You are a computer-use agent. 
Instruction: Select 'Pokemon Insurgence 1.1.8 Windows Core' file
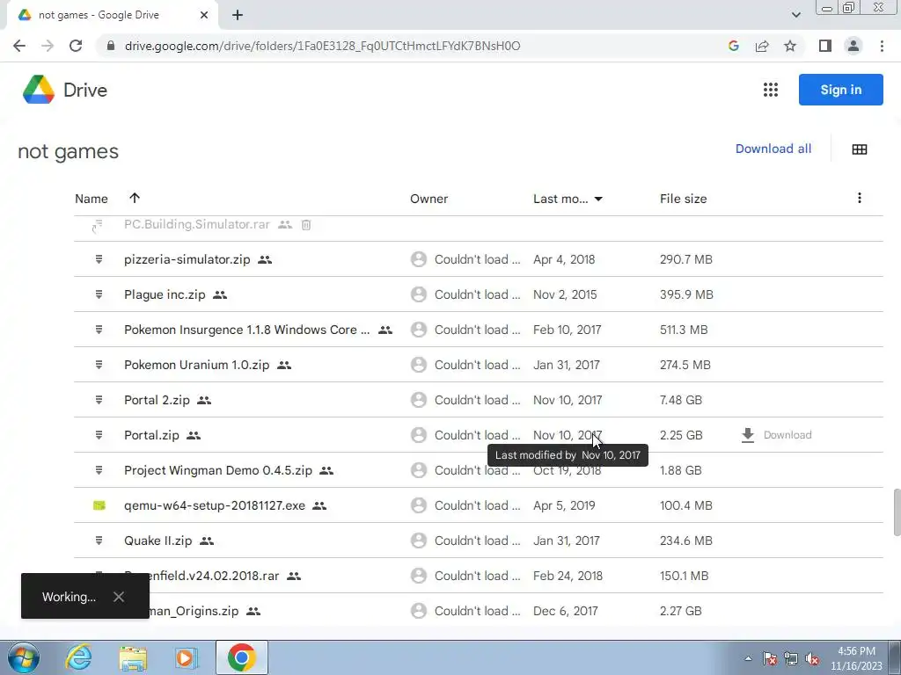(x=247, y=330)
